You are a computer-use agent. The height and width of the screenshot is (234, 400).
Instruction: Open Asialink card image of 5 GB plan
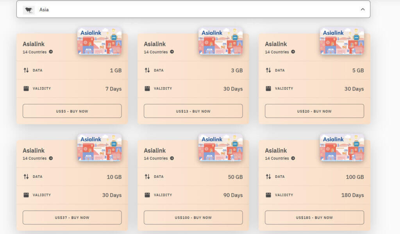pyautogui.click(x=342, y=41)
